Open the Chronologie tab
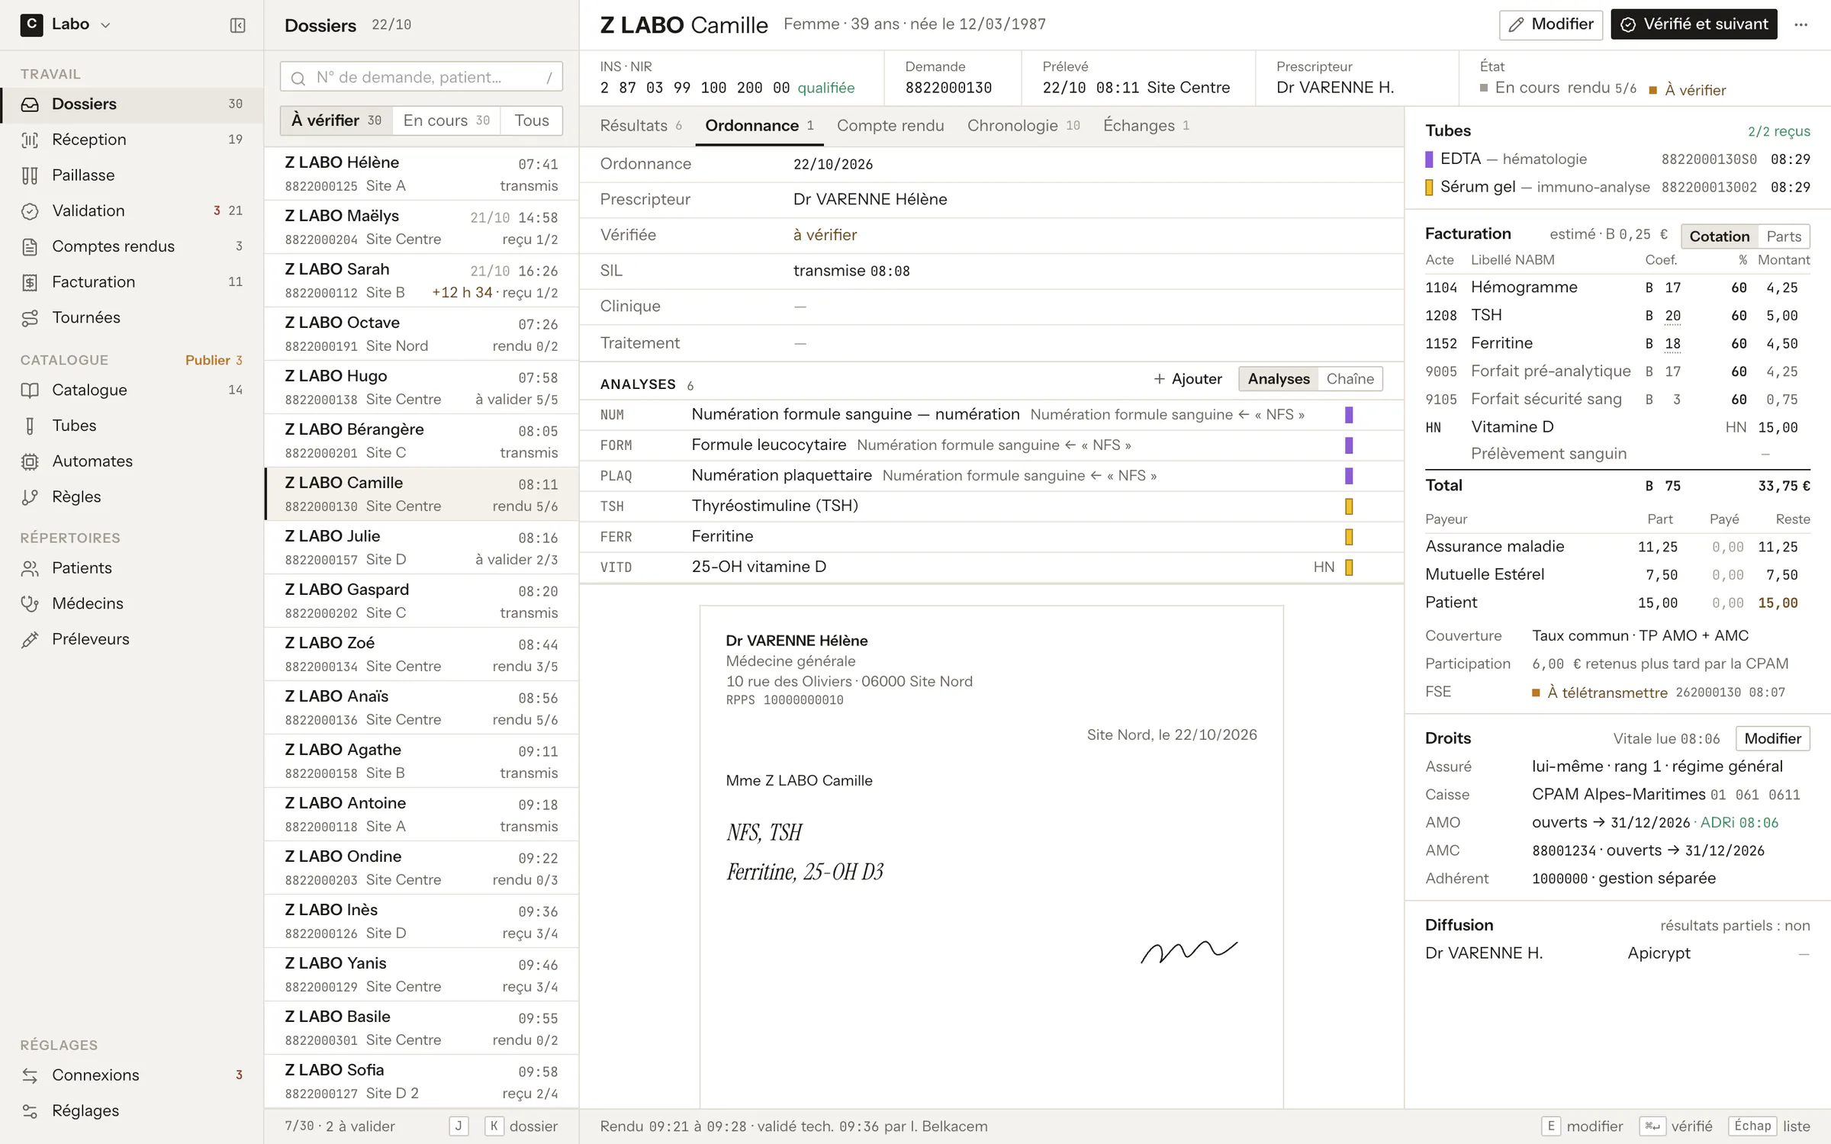 click(1023, 126)
